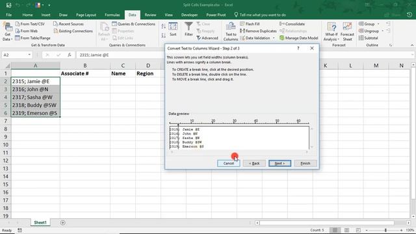Select Sheet1 tab
The image size is (416, 234).
(x=40, y=222)
